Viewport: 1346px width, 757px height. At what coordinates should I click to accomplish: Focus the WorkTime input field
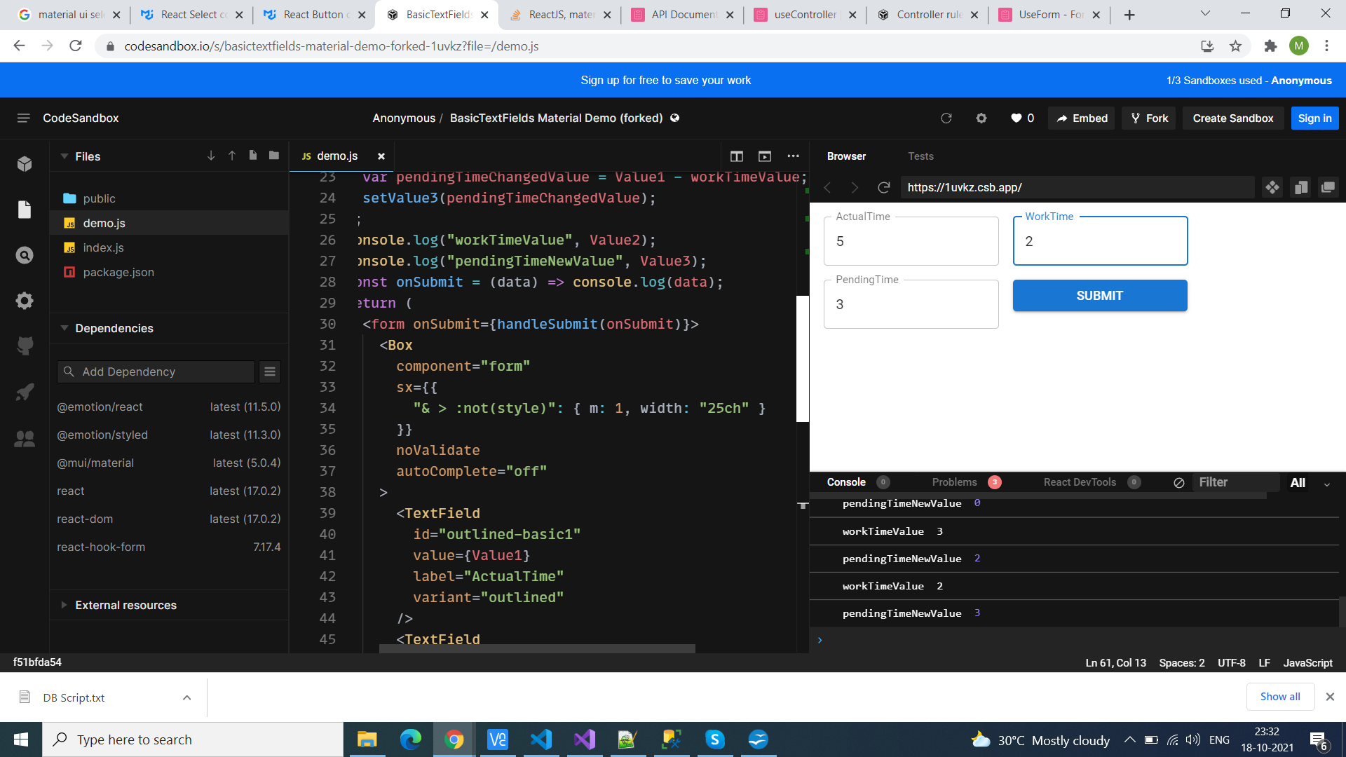tap(1100, 241)
